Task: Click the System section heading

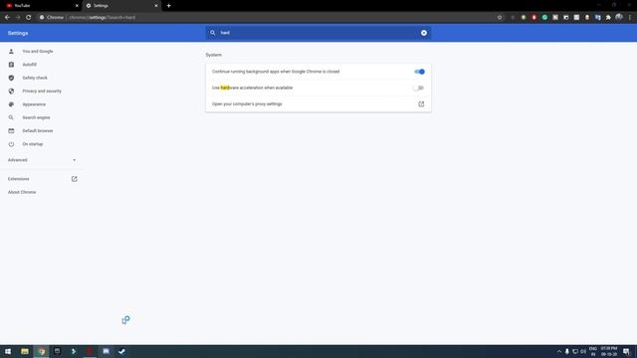Action: point(213,55)
